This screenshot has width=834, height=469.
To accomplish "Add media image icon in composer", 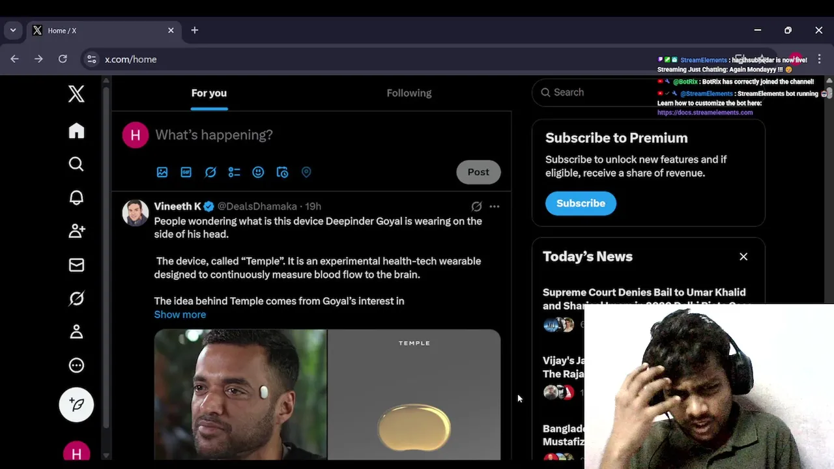I will 162,172.
